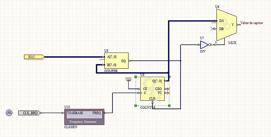The width and height of the screenshot is (271, 137).
Task: Select the red no-connect X at the CEO pin
Action: pos(168,89)
